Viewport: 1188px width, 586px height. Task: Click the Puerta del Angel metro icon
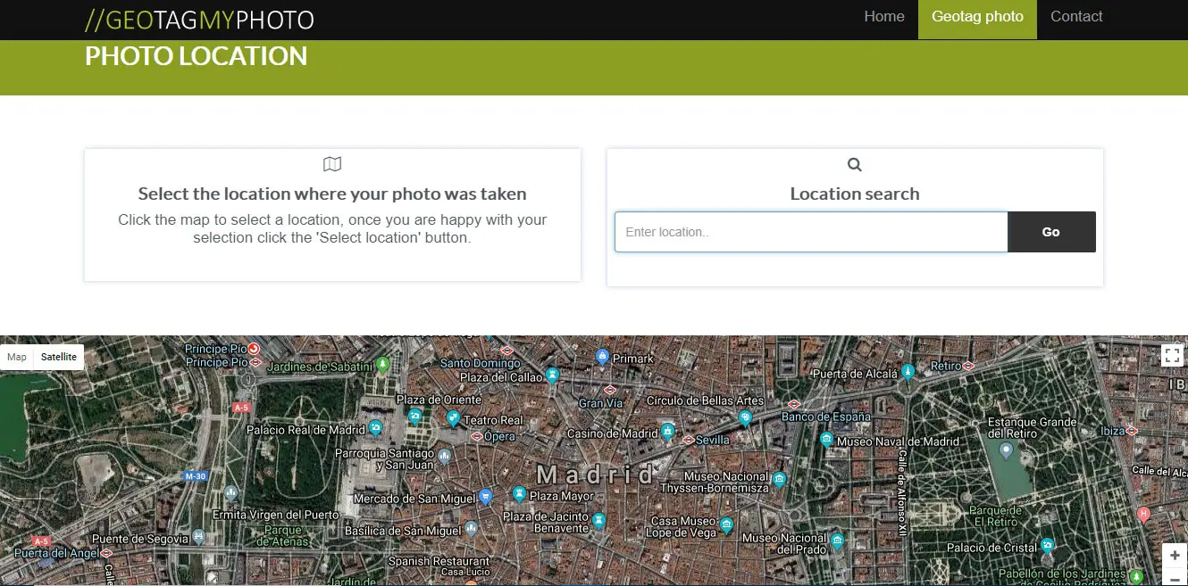click(106, 553)
